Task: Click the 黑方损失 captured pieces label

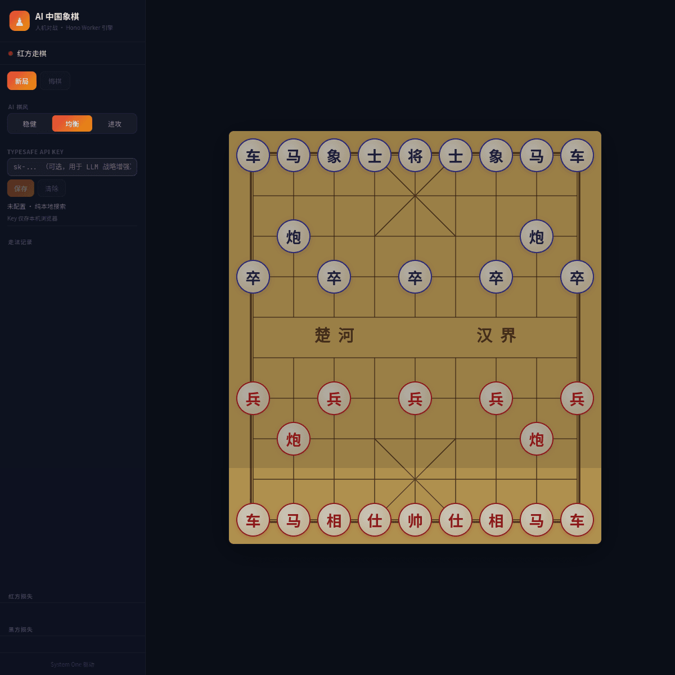Action: [20, 629]
